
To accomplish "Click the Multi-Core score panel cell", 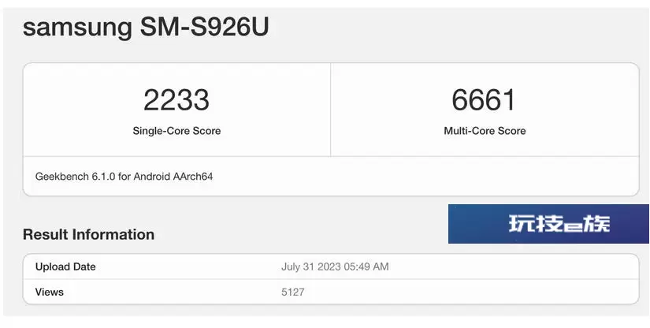I will (x=485, y=110).
